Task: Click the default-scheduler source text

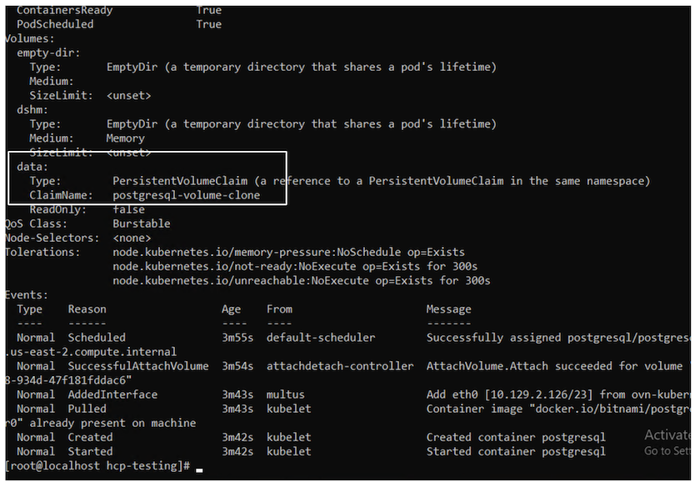Action: click(x=321, y=338)
